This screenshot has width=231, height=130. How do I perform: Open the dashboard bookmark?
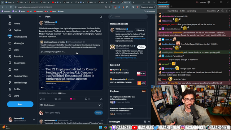tap(6, 11)
